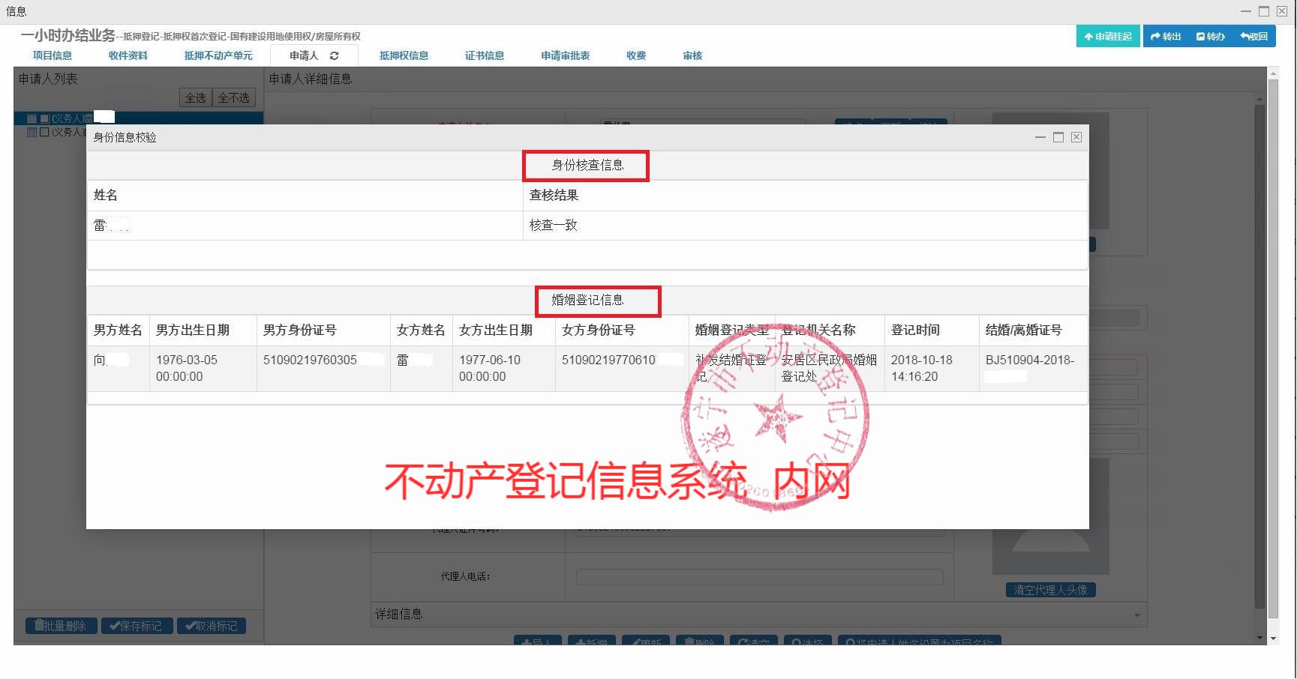Maximize the 身份信息校验 dialog
This screenshot has height=679, width=1297.
coord(1058,137)
